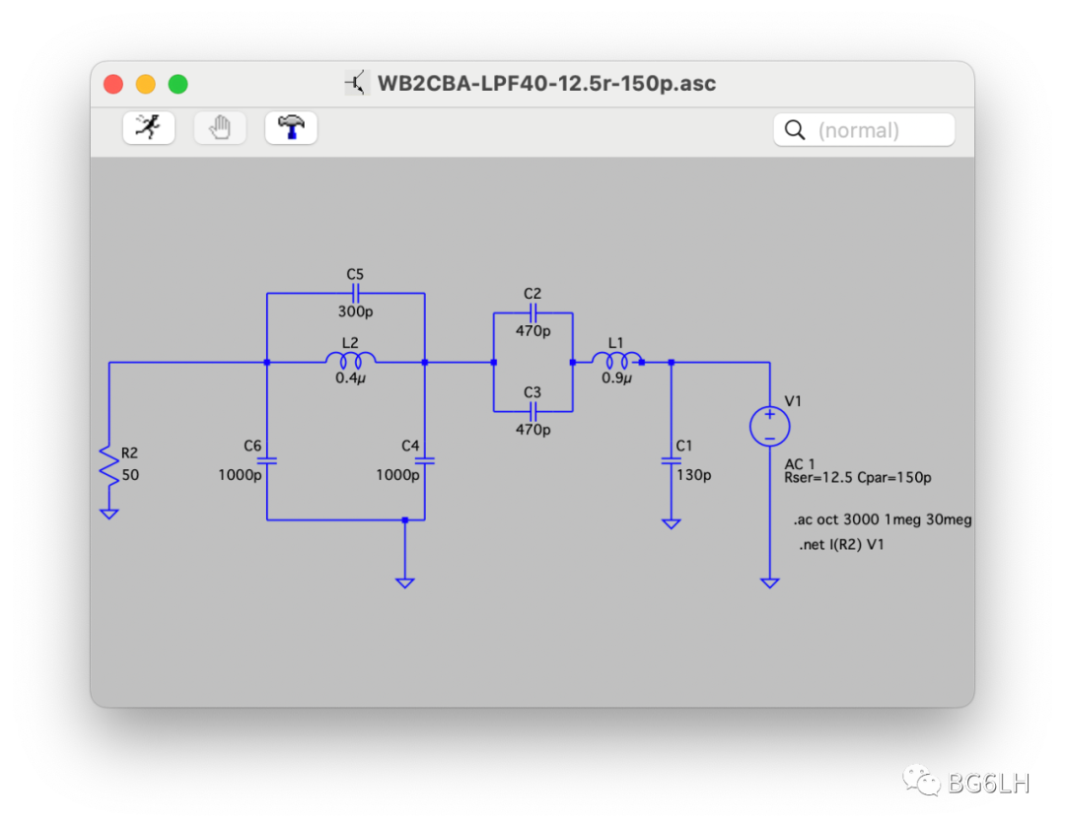Focus the (normal) search field
The width and height of the screenshot is (1065, 827).
pyautogui.click(x=864, y=130)
